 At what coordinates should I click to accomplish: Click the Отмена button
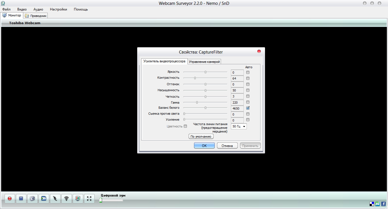click(x=227, y=146)
